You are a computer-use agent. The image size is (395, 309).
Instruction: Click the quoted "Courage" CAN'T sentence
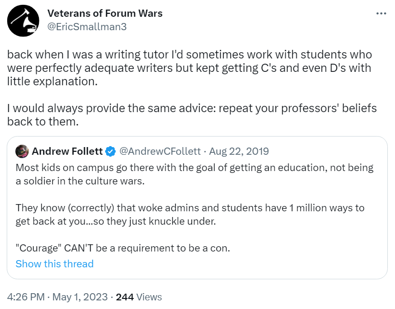122,248
